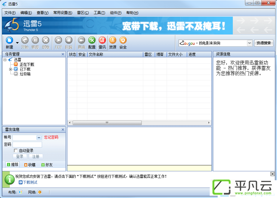Open the 帐号 account dropdown arrow
Viewport: 277px width, 198px height.
click(x=39, y=137)
